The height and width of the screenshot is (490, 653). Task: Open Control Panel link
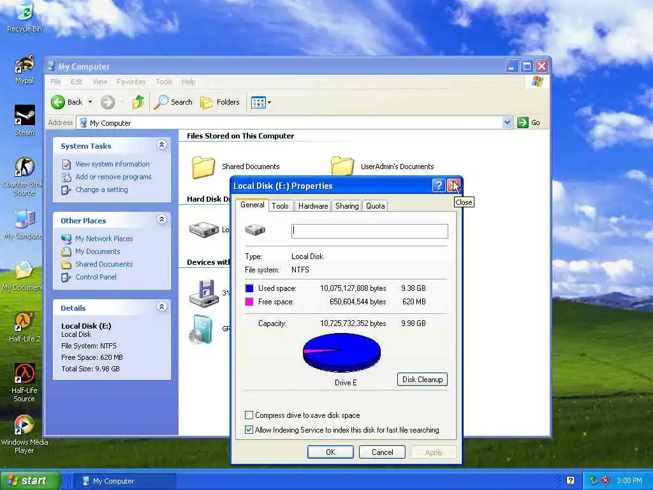96,277
